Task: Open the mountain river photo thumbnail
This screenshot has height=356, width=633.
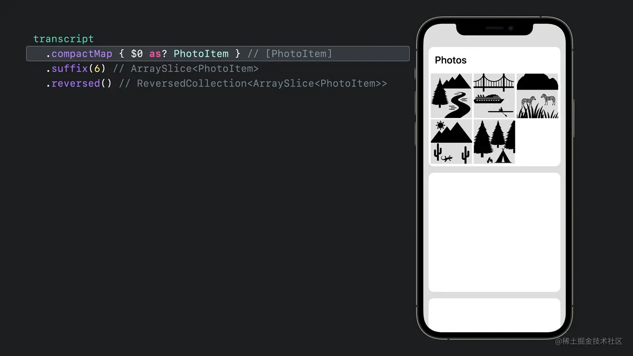Action: (x=451, y=96)
